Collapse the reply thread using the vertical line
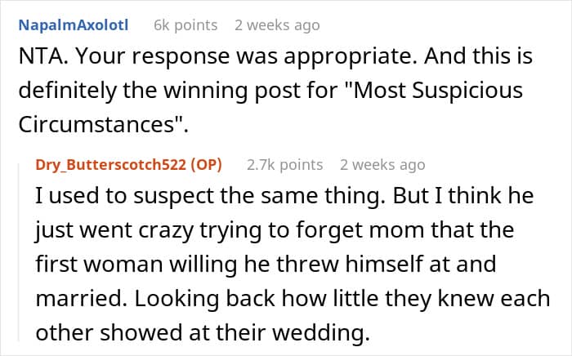Screen dimensions: 572x356 (20, 252)
